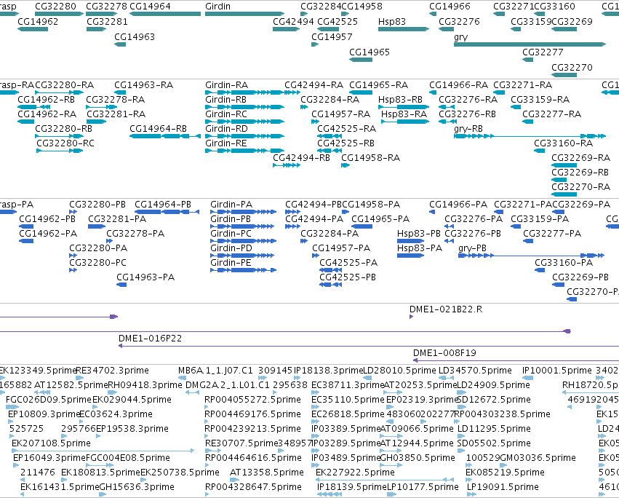Click BAC clone label DME1-016P22
Screen dimensions: 619x498
(150, 339)
